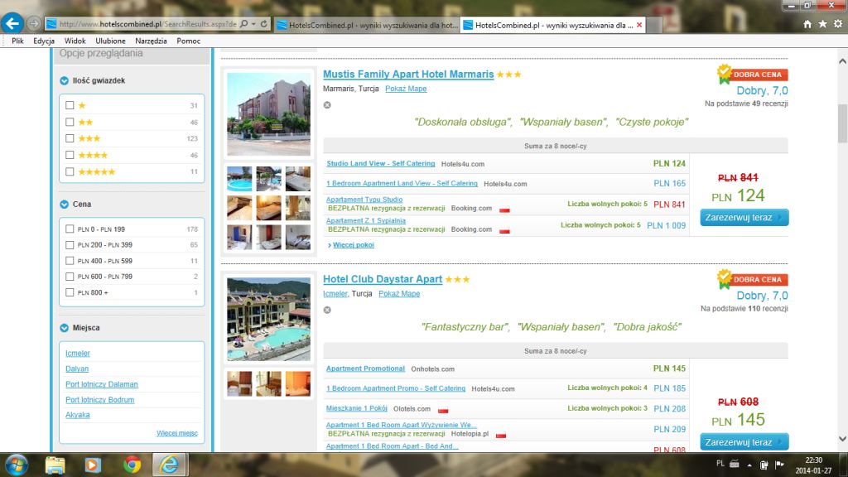Screen dimensions: 848x477
Task: Open Favorites star icon in browser
Action: [822, 24]
